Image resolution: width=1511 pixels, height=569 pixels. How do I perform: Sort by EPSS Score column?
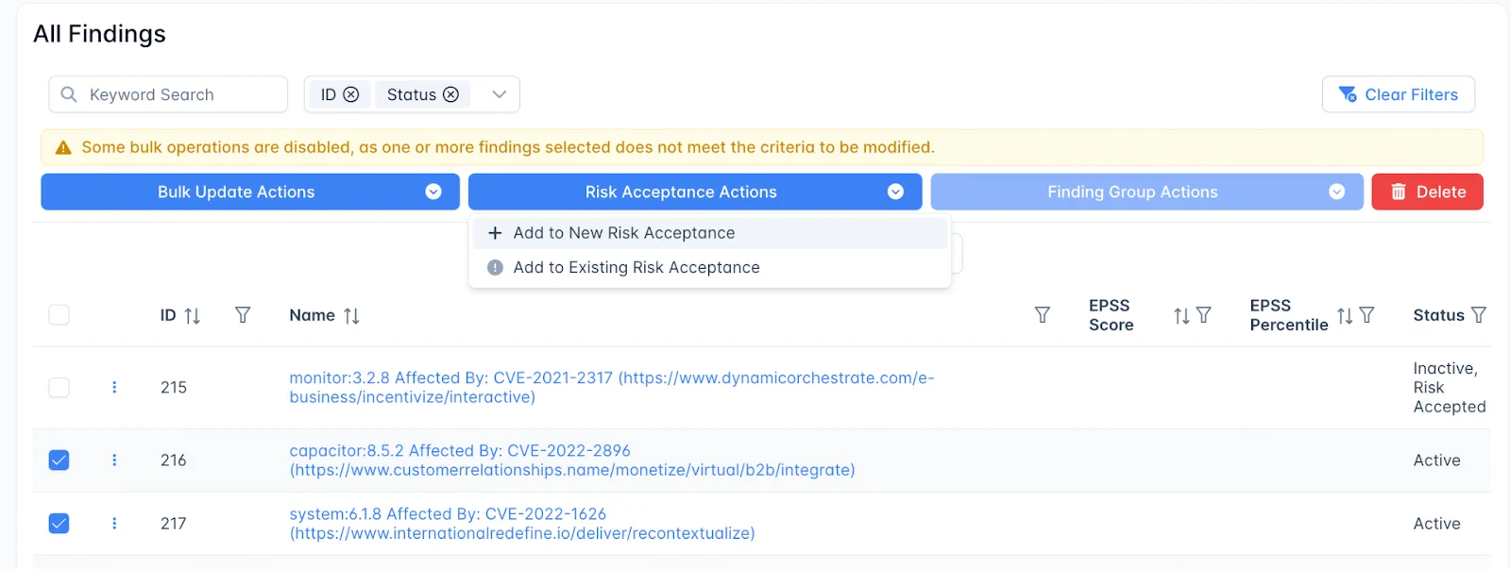1181,316
